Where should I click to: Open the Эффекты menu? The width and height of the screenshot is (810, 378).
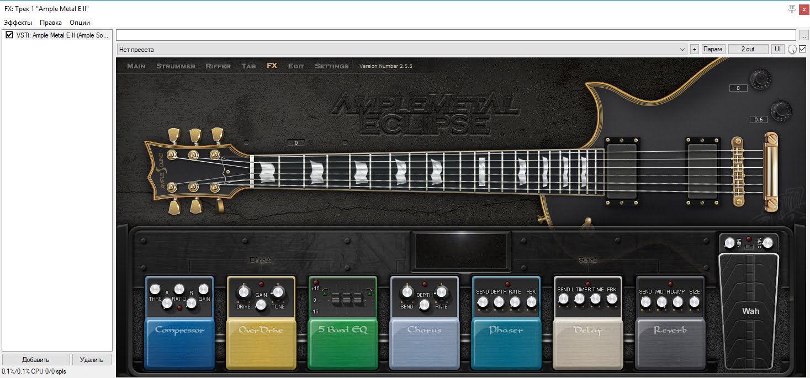(18, 23)
